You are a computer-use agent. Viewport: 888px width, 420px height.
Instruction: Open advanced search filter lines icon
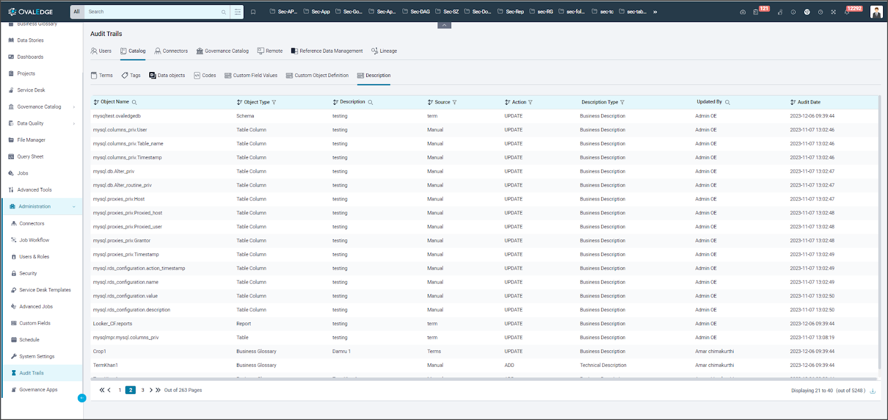point(238,12)
